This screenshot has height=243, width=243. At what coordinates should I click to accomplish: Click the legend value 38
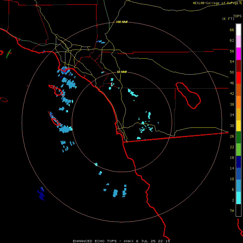(232, 104)
